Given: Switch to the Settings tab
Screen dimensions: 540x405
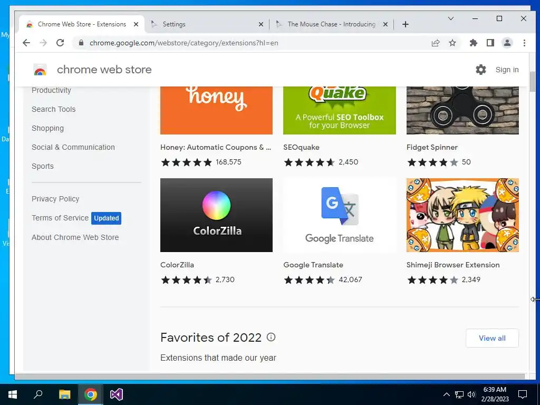Looking at the screenshot, I should pyautogui.click(x=207, y=24).
